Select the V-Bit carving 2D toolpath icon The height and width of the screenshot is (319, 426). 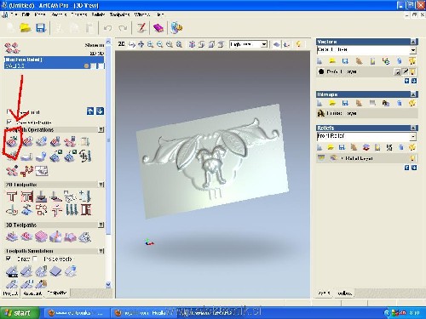point(42,197)
